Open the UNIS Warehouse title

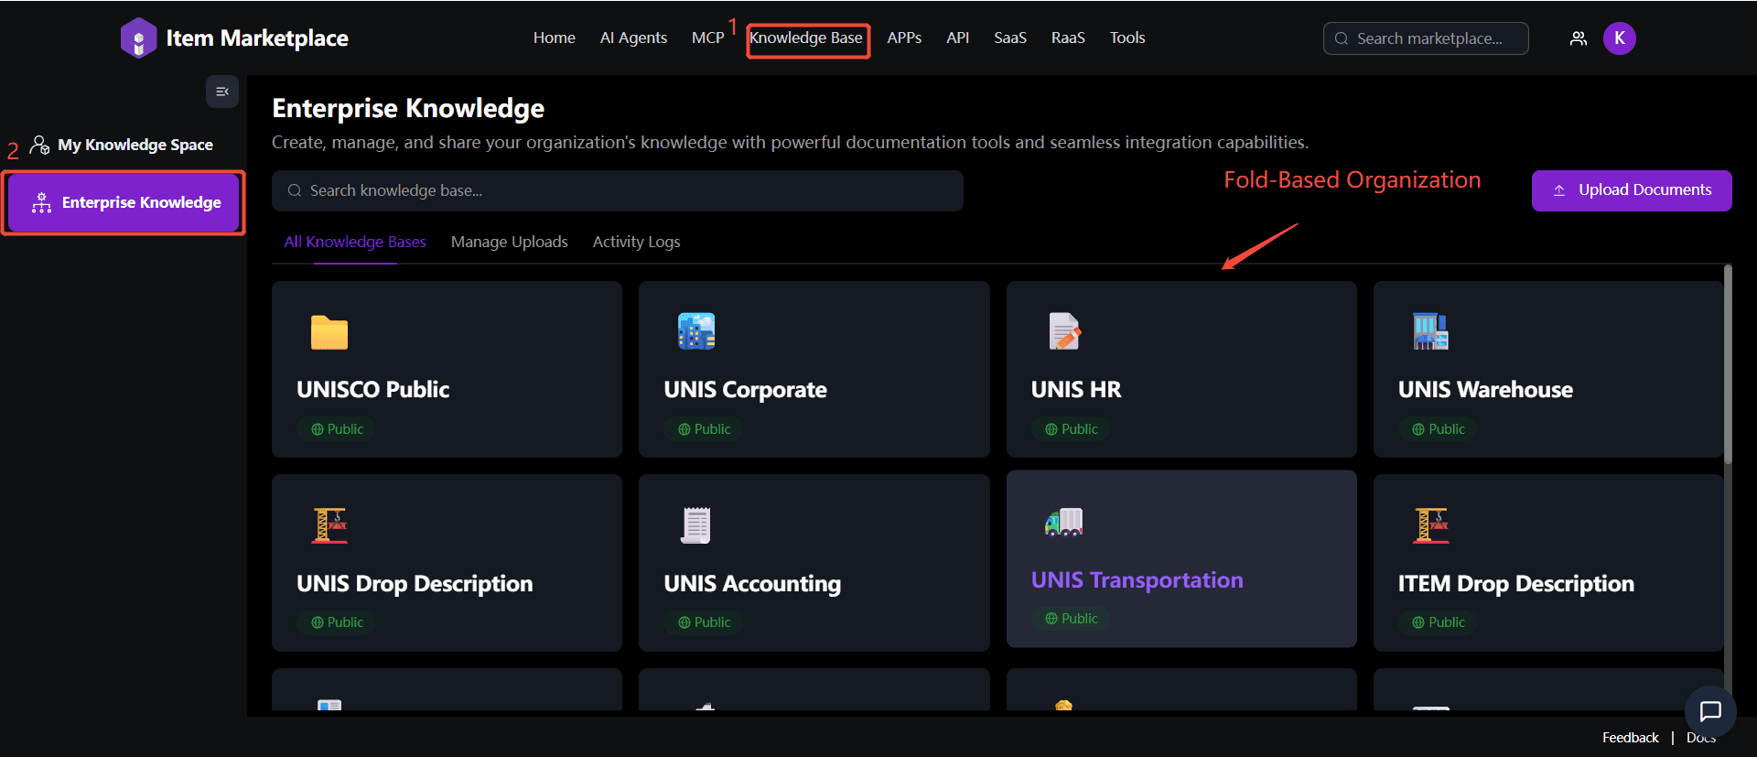pos(1485,390)
